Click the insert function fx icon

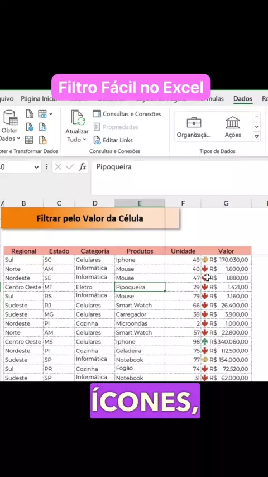click(x=83, y=166)
